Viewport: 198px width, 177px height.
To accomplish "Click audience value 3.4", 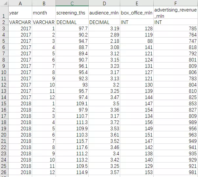I will click(104, 153).
